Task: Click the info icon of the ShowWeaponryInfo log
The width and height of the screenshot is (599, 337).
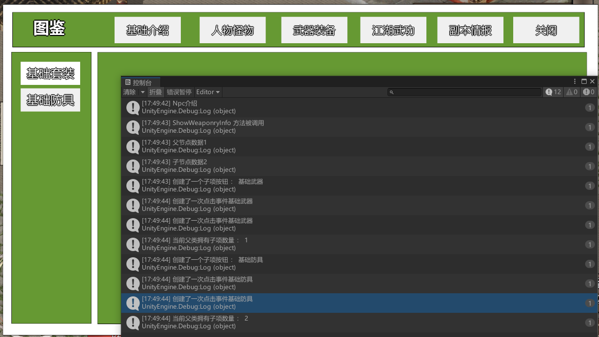Action: coord(133,127)
